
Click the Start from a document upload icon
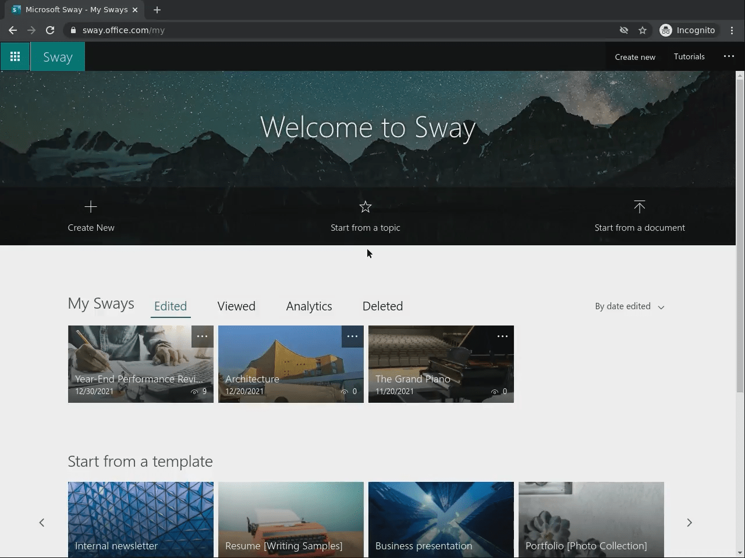click(x=640, y=207)
